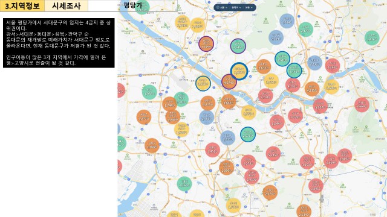The width and height of the screenshot is (387, 217).
Task: Click the yellow 서대문구 marker with thick blue ring
Action: click(x=239, y=71)
